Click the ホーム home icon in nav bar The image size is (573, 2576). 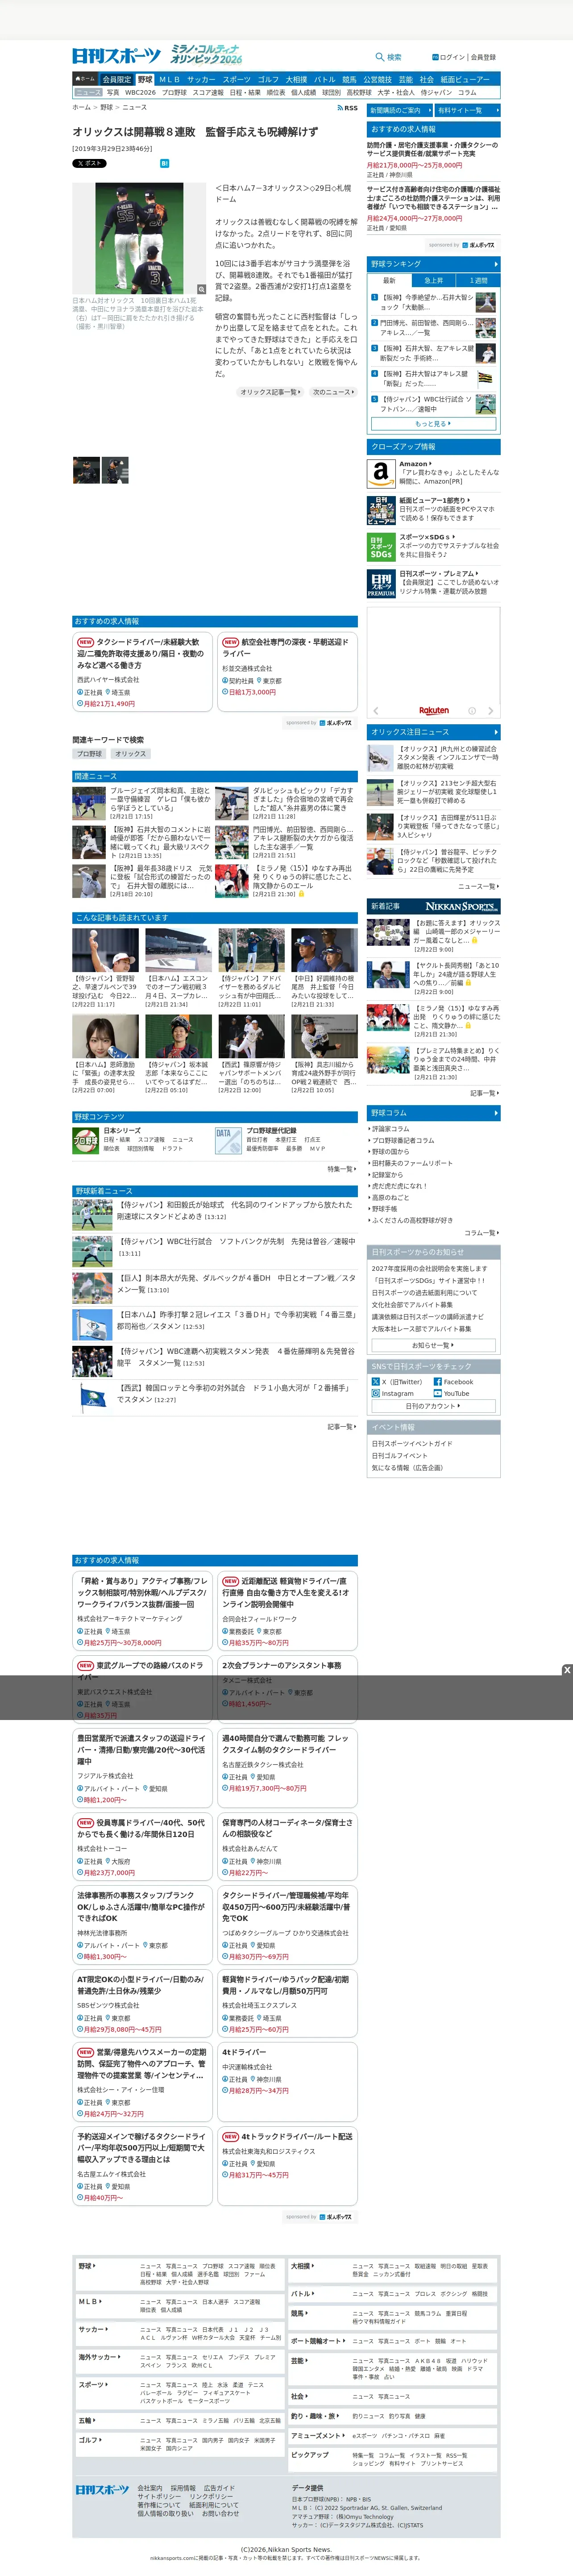coord(85,79)
